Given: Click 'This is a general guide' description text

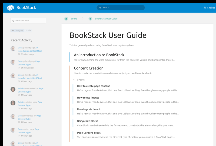Looking at the screenshot, I should (102, 45).
